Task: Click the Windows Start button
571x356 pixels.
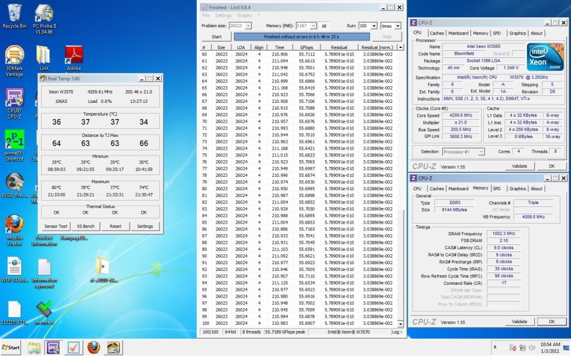Action: pos(11,347)
